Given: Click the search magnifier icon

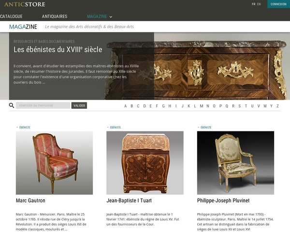Looking at the screenshot, I should coord(12,105).
